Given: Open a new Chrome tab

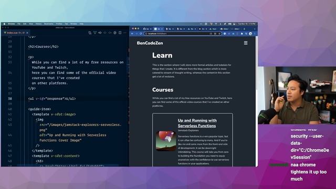Looking at the screenshot, I should click(x=244, y=29).
